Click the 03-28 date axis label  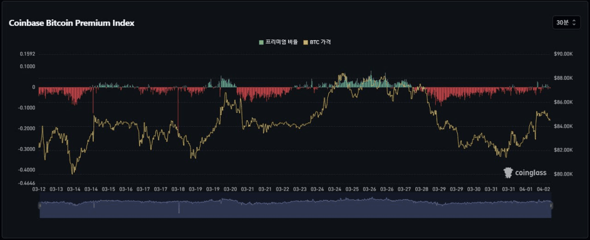[x=422, y=189]
